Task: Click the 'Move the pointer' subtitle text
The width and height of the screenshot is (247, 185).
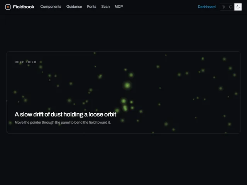Action: (x=63, y=123)
